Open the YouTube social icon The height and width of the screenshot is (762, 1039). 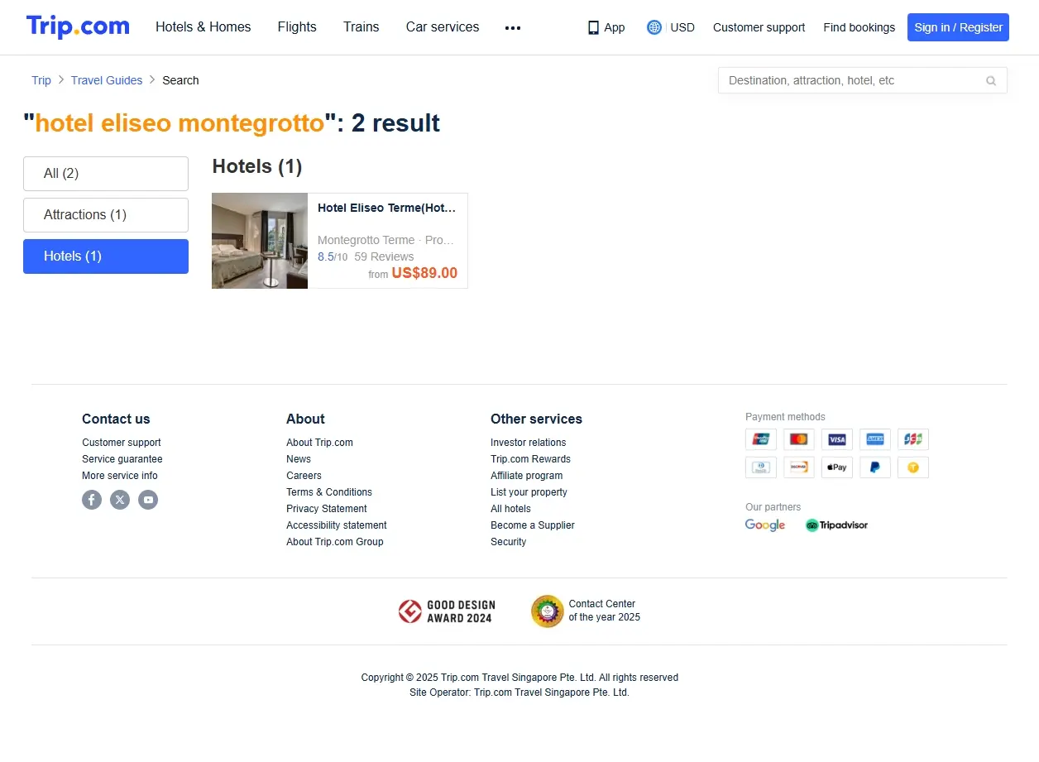148,500
